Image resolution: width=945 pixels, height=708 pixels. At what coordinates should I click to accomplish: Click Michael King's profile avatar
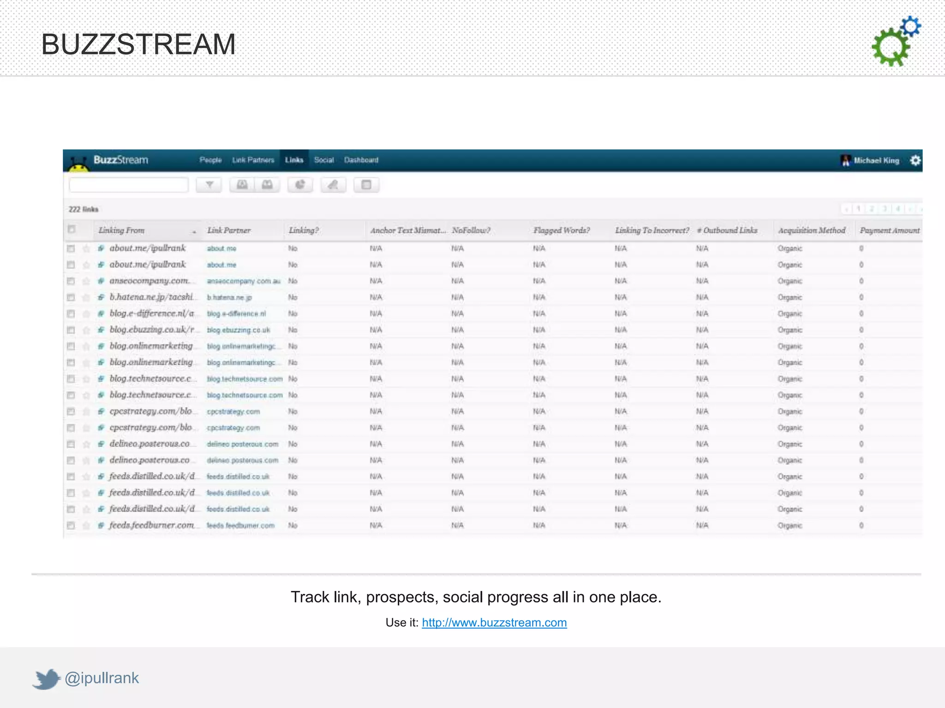point(846,160)
